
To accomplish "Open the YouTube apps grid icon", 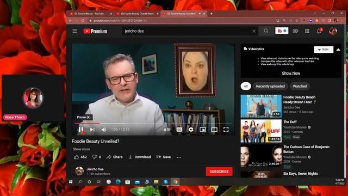I will [307, 31].
